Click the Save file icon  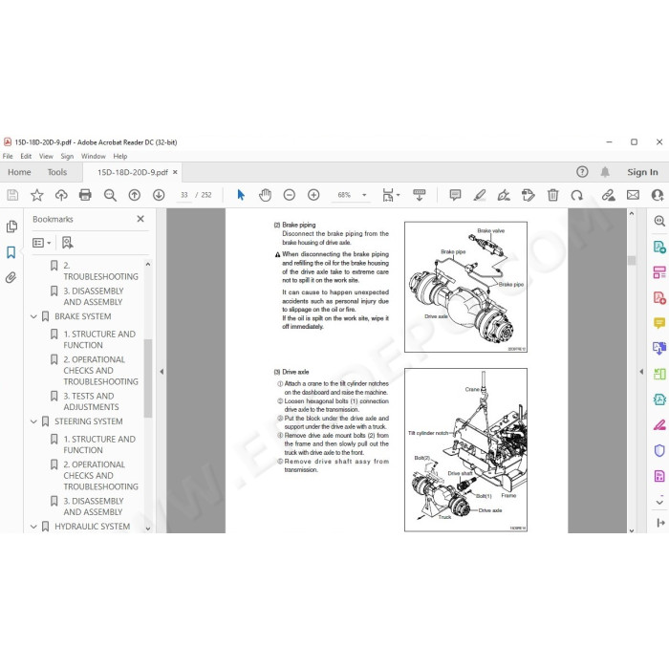pyautogui.click(x=12, y=195)
